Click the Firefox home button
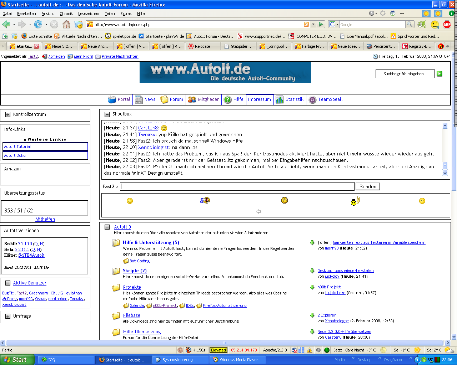457x365 pixels. pyautogui.click(x=66, y=24)
